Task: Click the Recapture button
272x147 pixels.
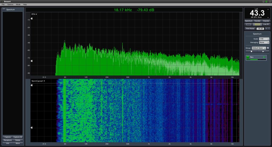Action: pos(8,140)
